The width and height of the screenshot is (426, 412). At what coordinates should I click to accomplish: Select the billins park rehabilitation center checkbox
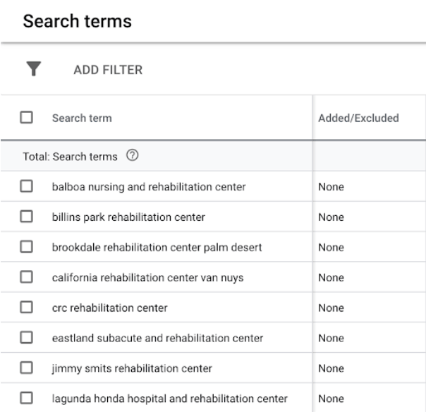pos(27,217)
